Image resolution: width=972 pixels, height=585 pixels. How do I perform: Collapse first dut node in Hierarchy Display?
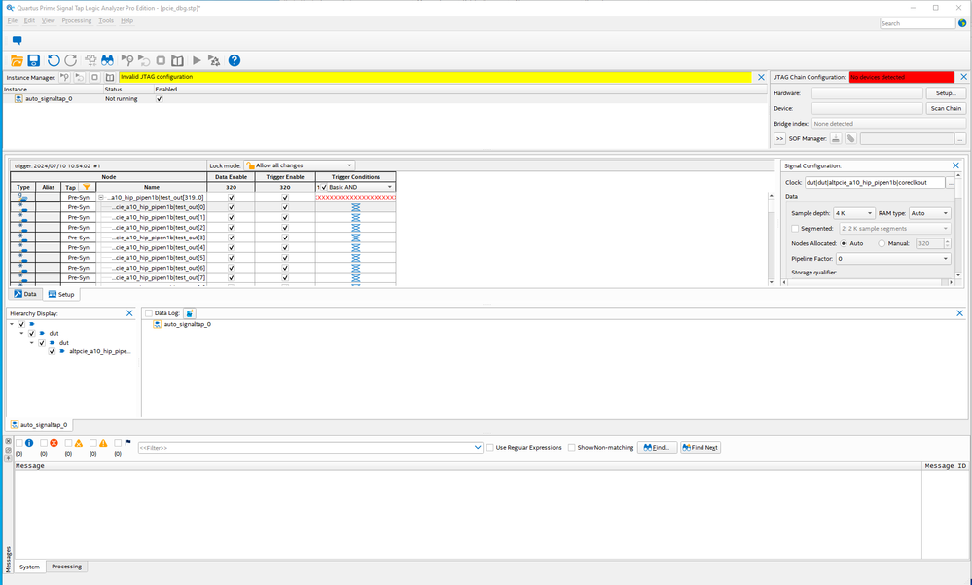click(21, 334)
